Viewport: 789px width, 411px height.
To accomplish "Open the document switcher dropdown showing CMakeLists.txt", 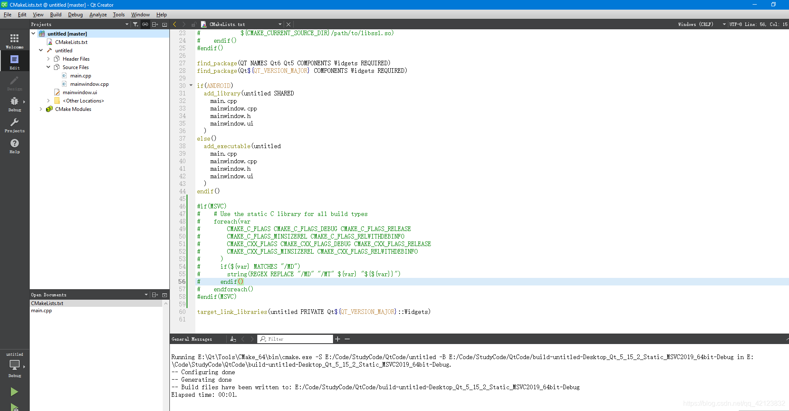I will [281, 24].
